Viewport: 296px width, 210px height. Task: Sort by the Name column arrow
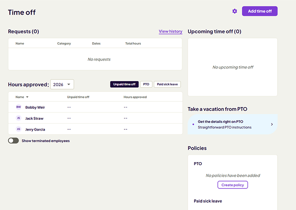click(x=28, y=97)
